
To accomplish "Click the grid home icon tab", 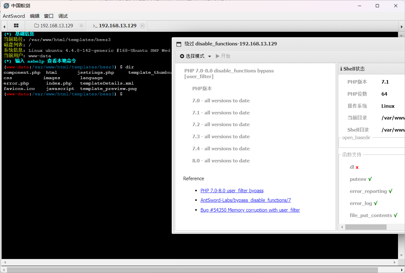I will tap(16, 26).
